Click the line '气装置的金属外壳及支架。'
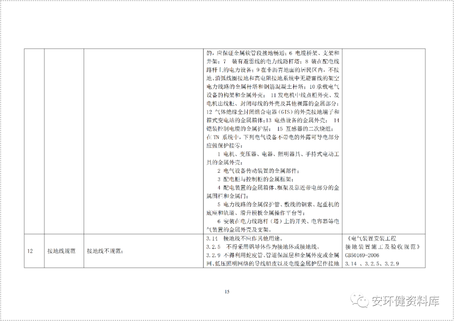Viewport: 454px width, 321px height. [x=239, y=230]
